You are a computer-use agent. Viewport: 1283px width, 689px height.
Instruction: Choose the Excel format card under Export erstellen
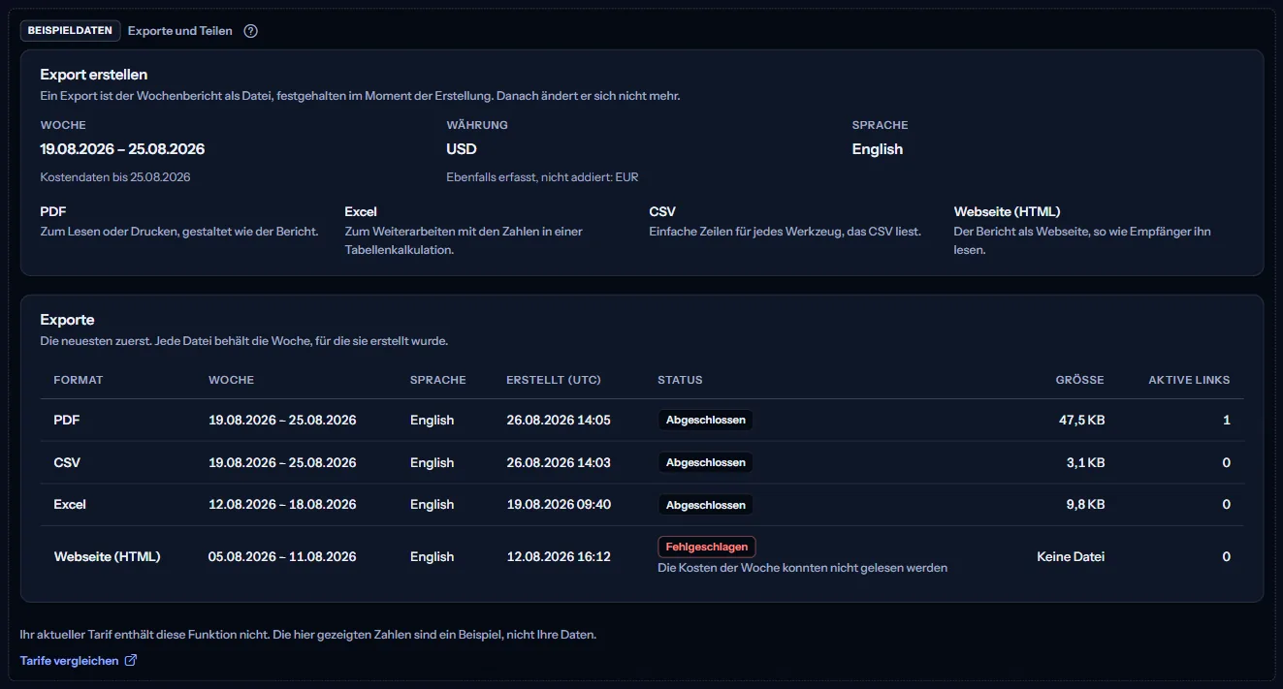484,231
